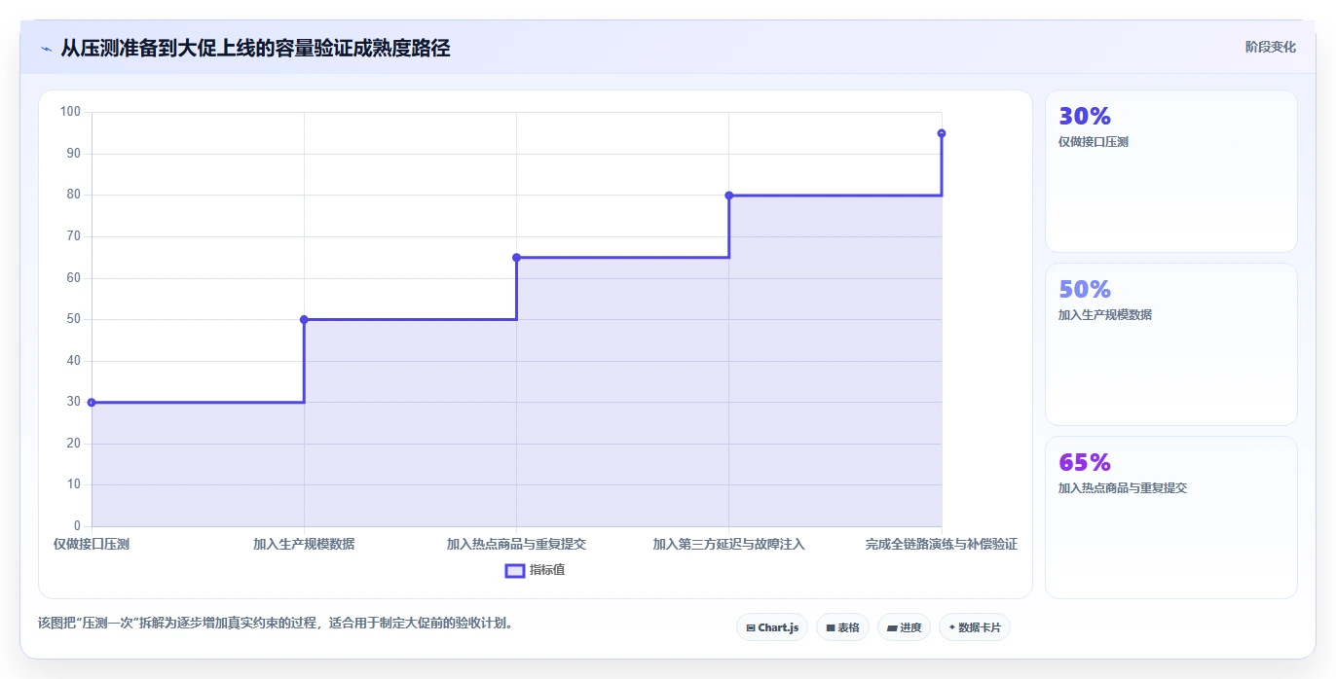Click x-axis label 加入热点商品与重复提交
This screenshot has width=1336, height=679.
[516, 544]
